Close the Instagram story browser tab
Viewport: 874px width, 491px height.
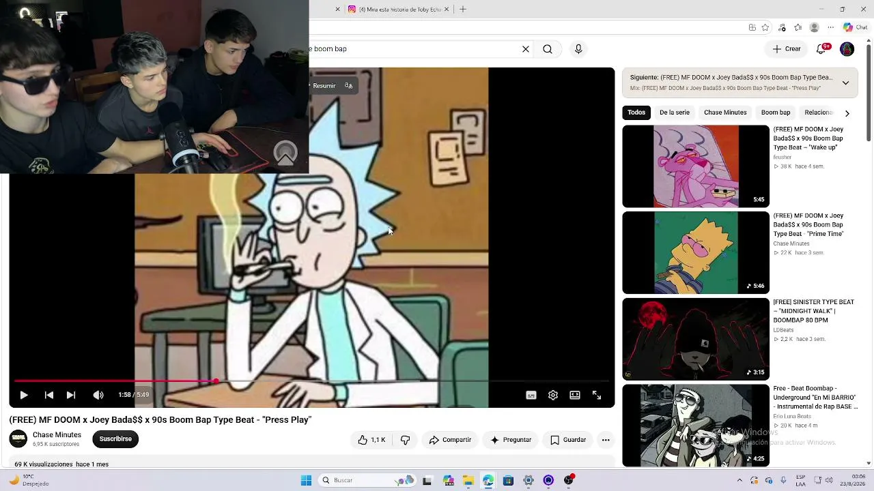(x=447, y=10)
